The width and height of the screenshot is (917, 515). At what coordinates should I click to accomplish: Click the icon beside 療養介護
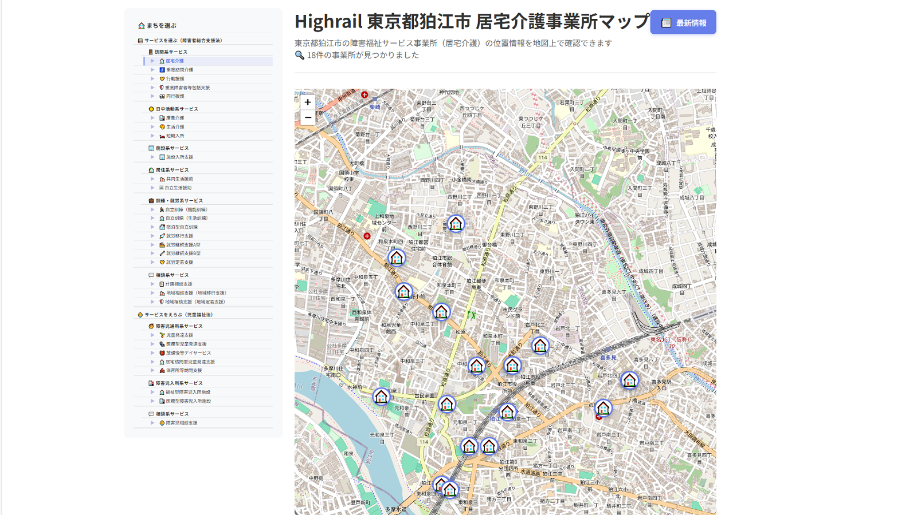pyautogui.click(x=162, y=118)
